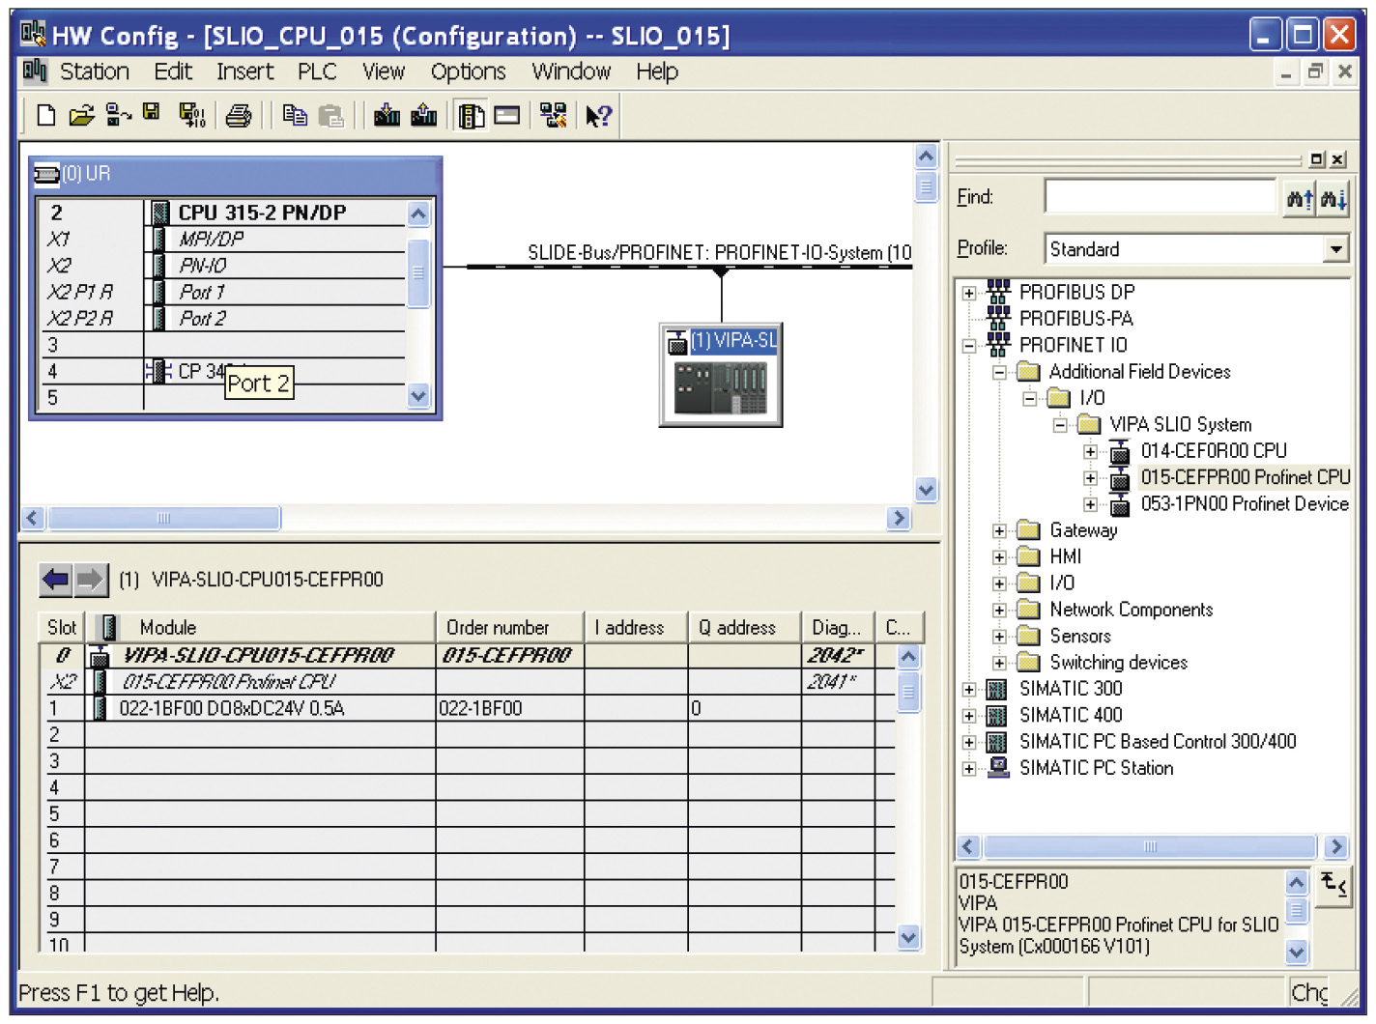Screen dimensions: 1376x1024
Task: Open the Window menu
Action: pos(571,71)
